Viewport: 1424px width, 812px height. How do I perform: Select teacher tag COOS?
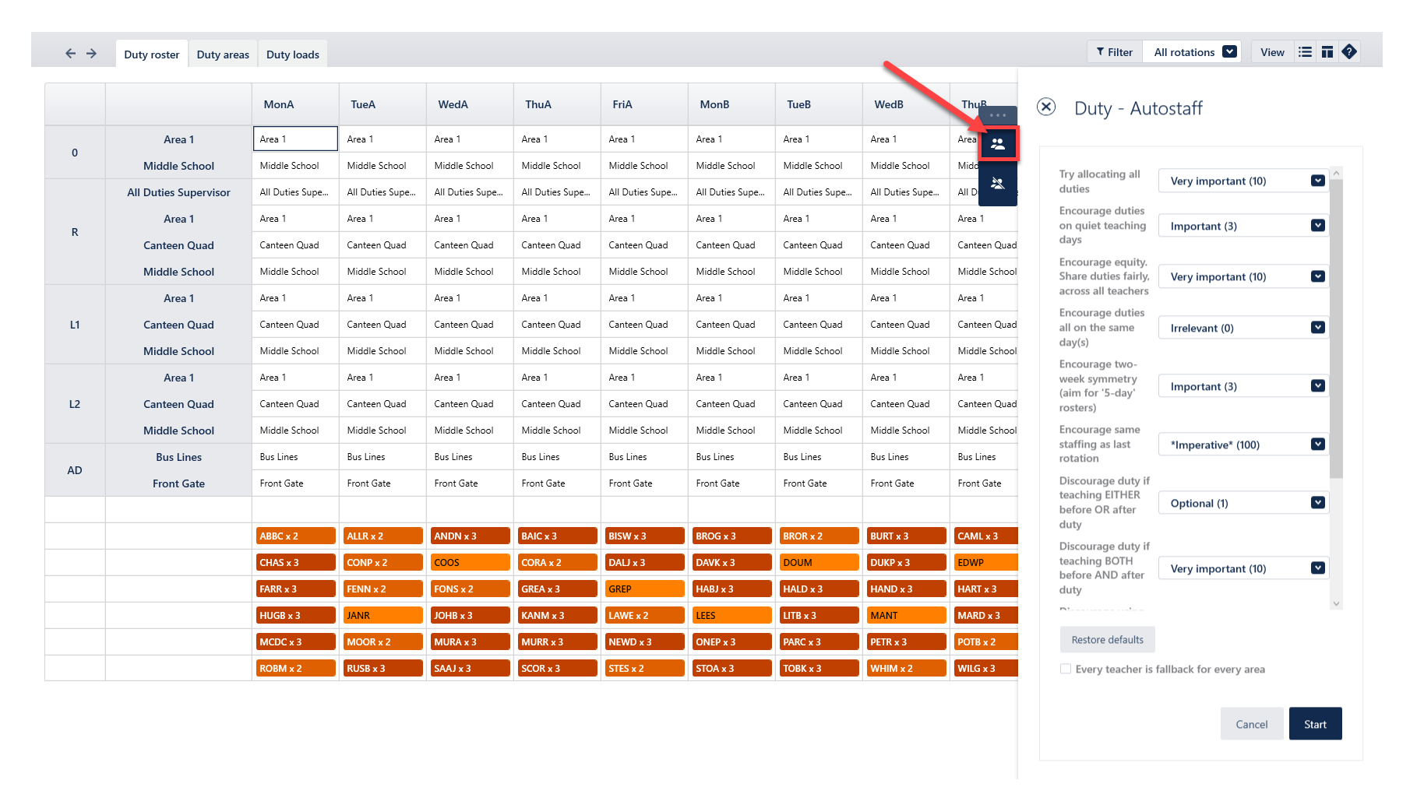pyautogui.click(x=470, y=563)
